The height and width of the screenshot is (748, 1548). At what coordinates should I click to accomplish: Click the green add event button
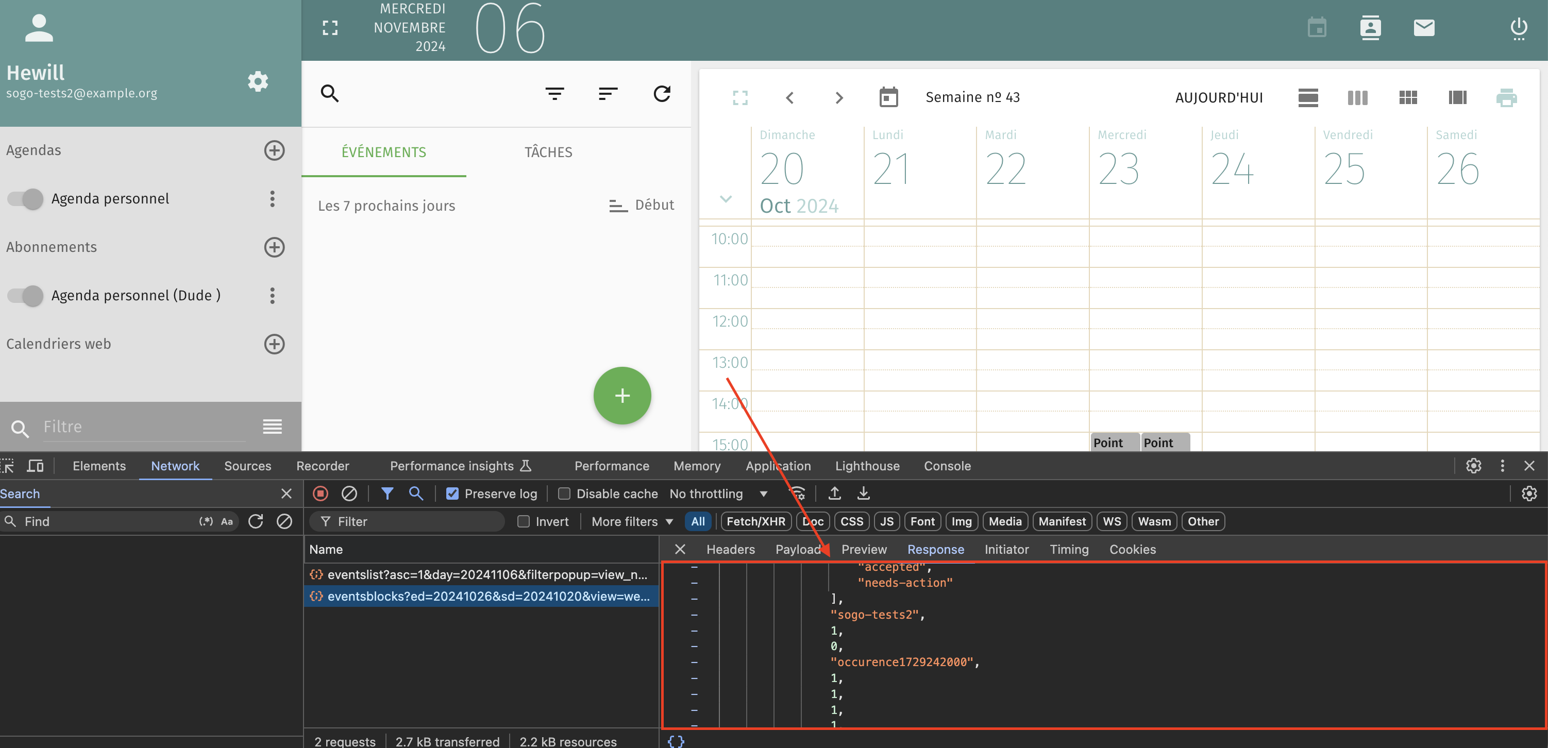pyautogui.click(x=622, y=395)
